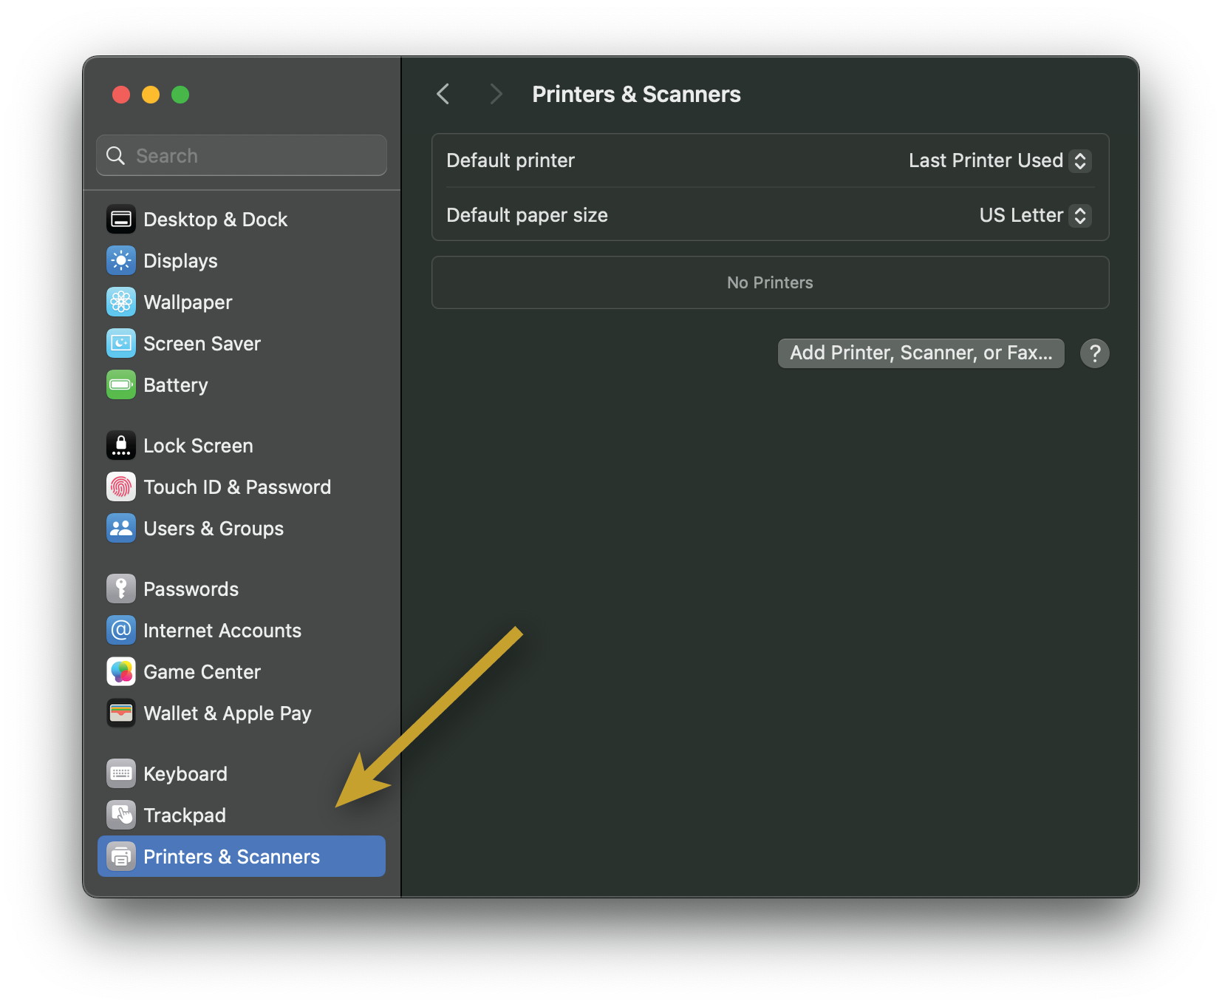Open Internet Accounts pane
The image size is (1222, 1007).
[x=222, y=631]
